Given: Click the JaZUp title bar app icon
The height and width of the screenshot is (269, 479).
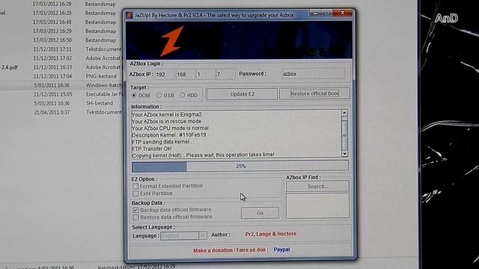Looking at the screenshot, I should tap(129, 15).
